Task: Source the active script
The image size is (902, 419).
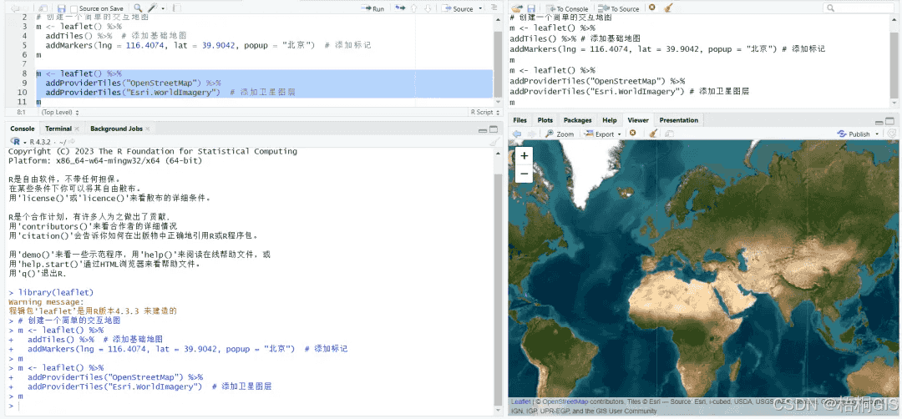Action: click(458, 8)
